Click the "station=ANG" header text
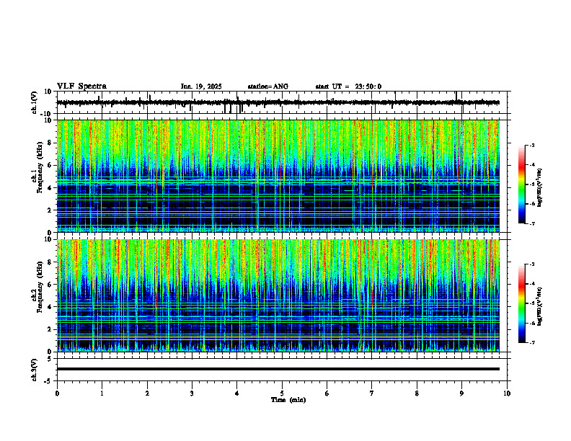 coord(267,86)
